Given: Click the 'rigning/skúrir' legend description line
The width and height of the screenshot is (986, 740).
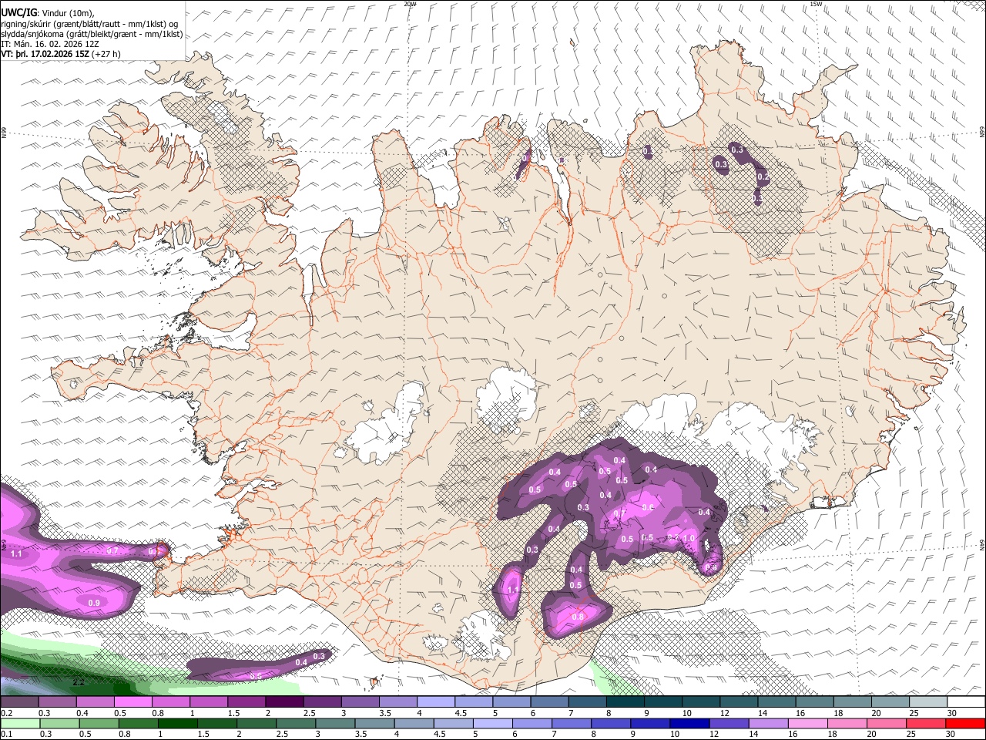Looking at the screenshot, I should [x=91, y=24].
